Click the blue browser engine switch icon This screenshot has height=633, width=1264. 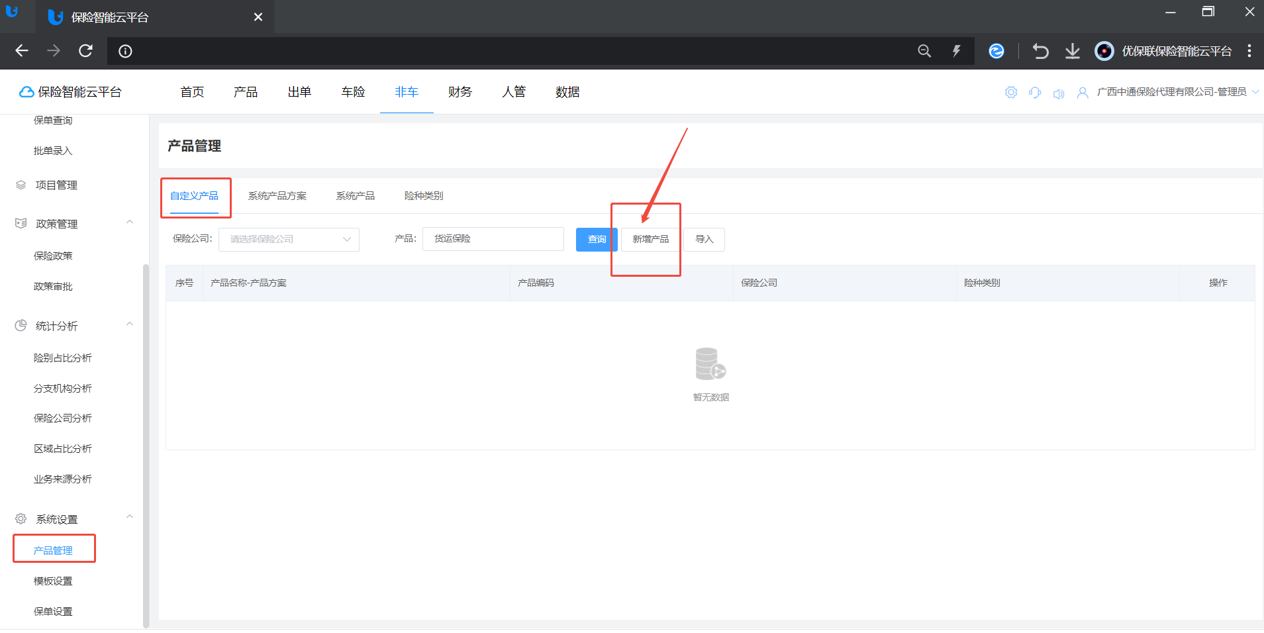[996, 51]
